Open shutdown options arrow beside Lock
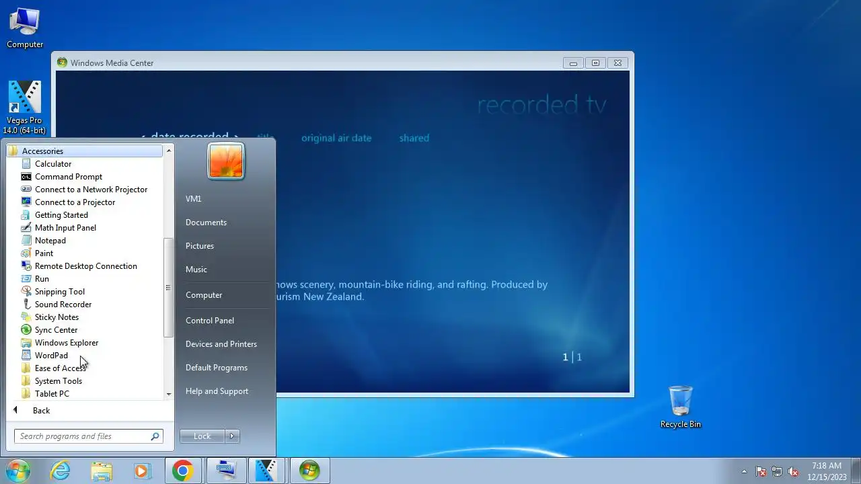This screenshot has width=861, height=484. (232, 436)
